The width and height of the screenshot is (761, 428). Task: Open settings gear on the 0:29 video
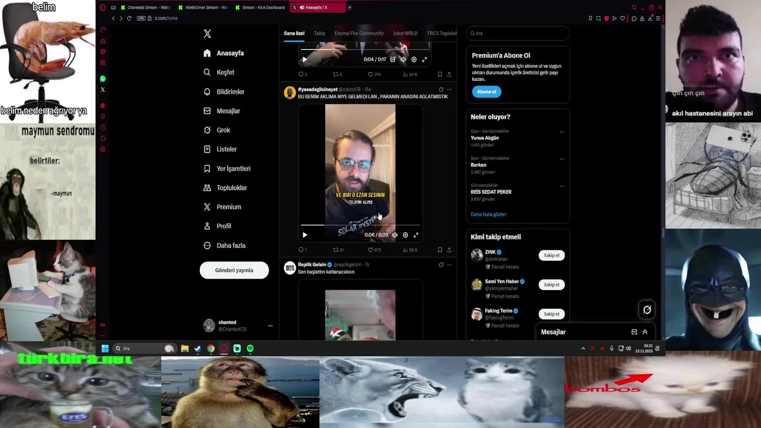405,235
